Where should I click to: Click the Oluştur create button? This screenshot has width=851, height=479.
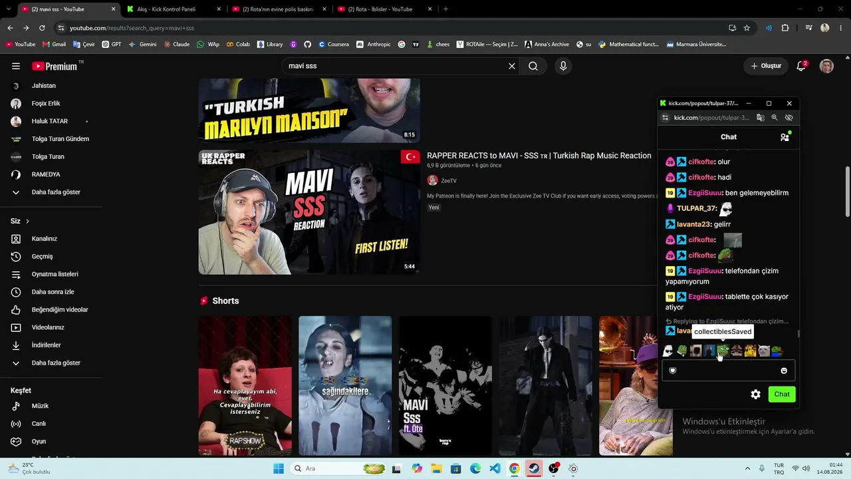[x=766, y=67]
